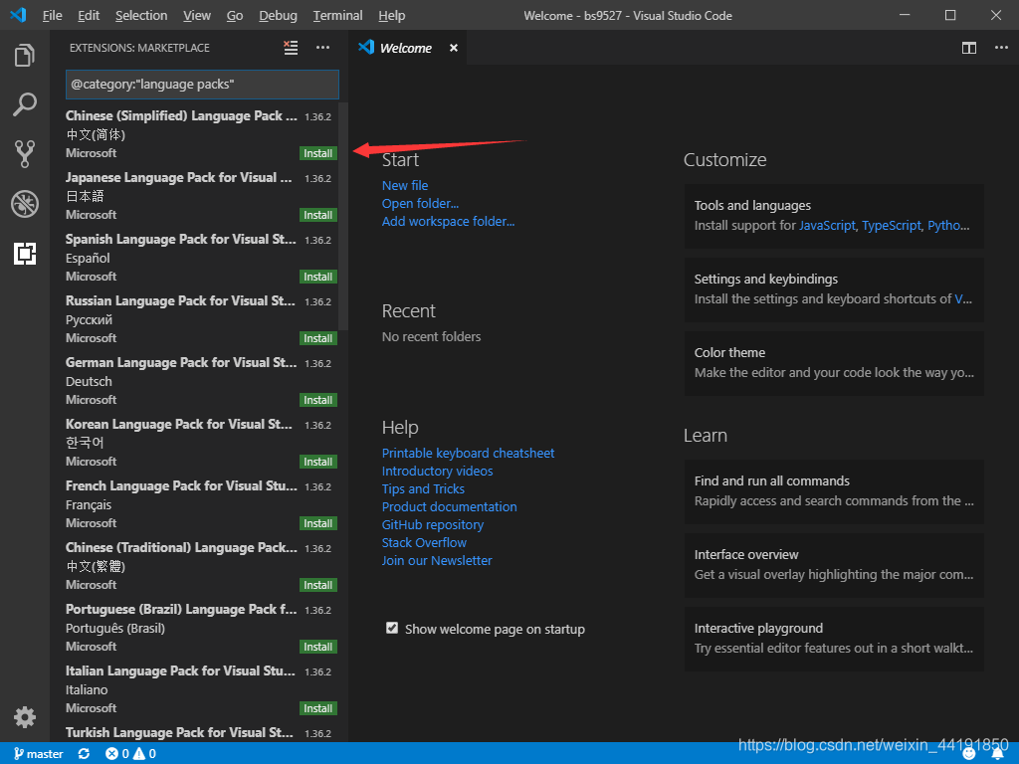
Task: Click Add workspace folder... link
Action: tap(449, 222)
